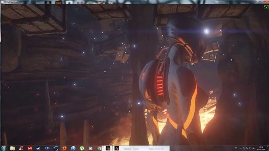269x151 pixels.
Task: Open Steam from the taskbar
Action: click(x=38, y=148)
